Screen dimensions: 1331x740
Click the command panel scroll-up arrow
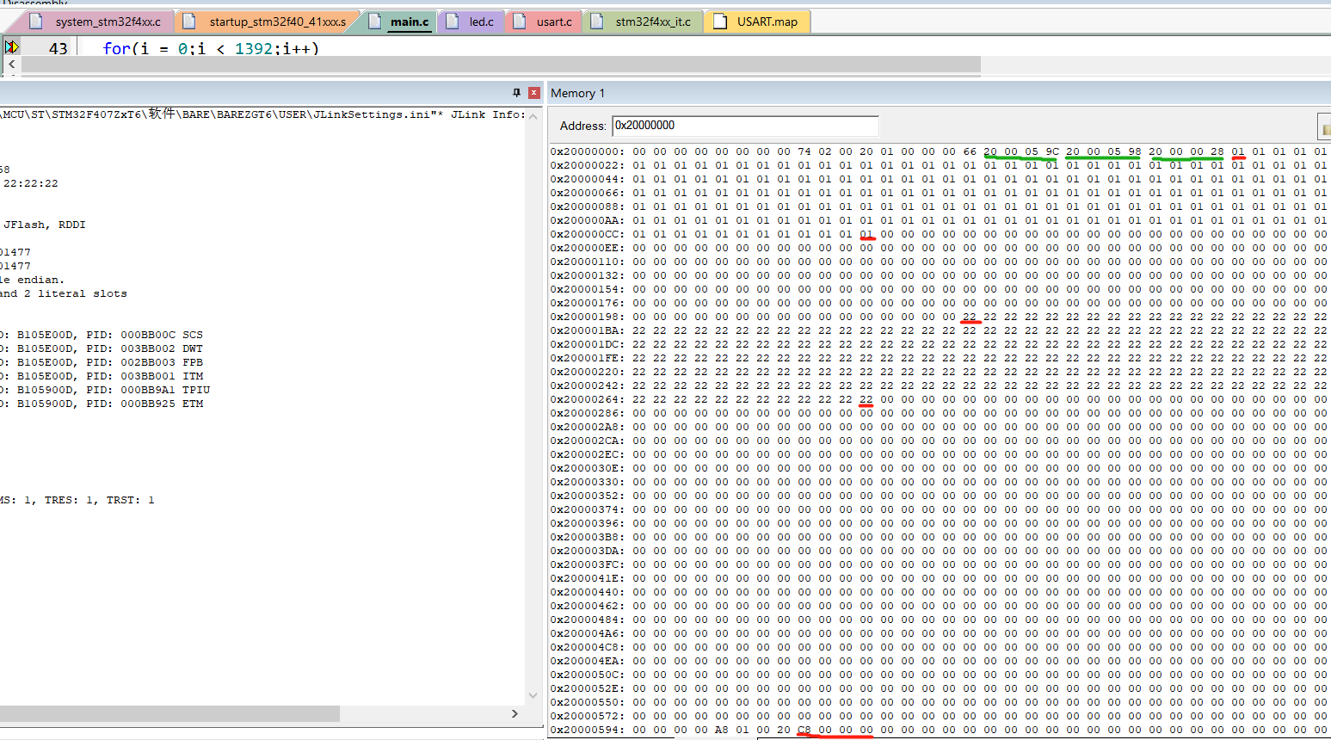point(533,115)
